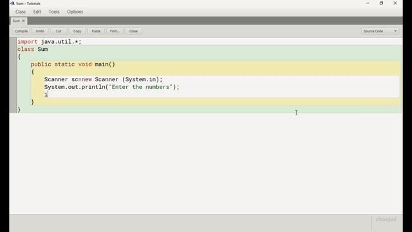The width and height of the screenshot is (412, 232).
Task: Open the Class menu
Action: (x=21, y=12)
